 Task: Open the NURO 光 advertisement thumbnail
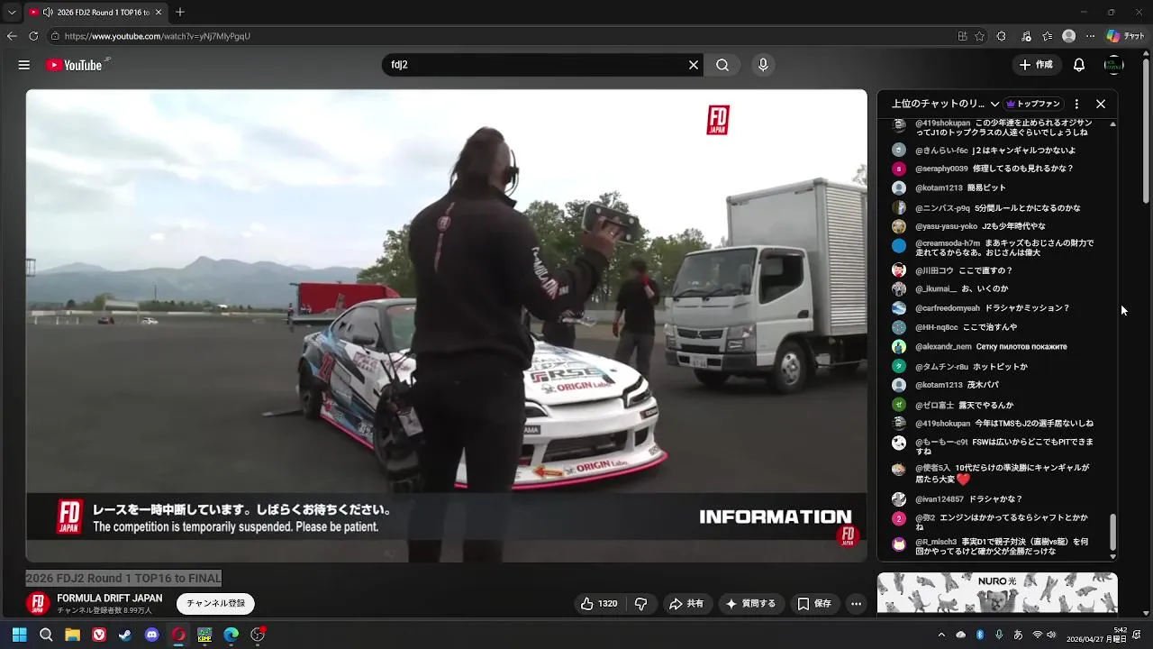[x=997, y=593]
